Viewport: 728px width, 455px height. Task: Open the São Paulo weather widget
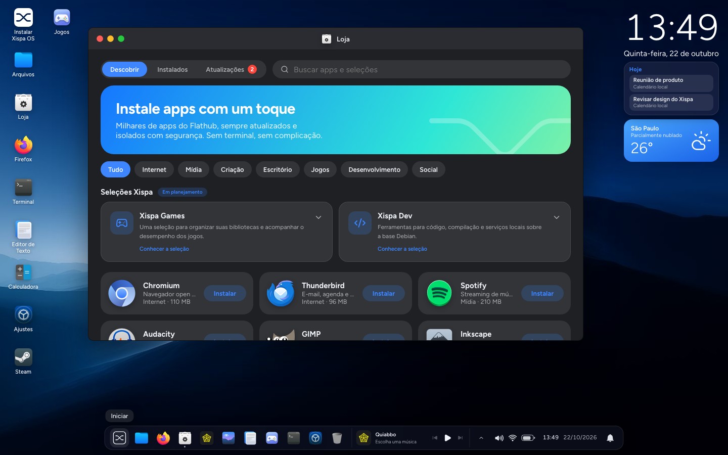tap(671, 141)
